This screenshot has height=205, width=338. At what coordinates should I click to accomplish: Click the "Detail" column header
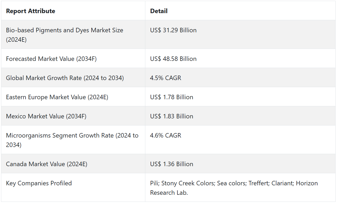159,11
